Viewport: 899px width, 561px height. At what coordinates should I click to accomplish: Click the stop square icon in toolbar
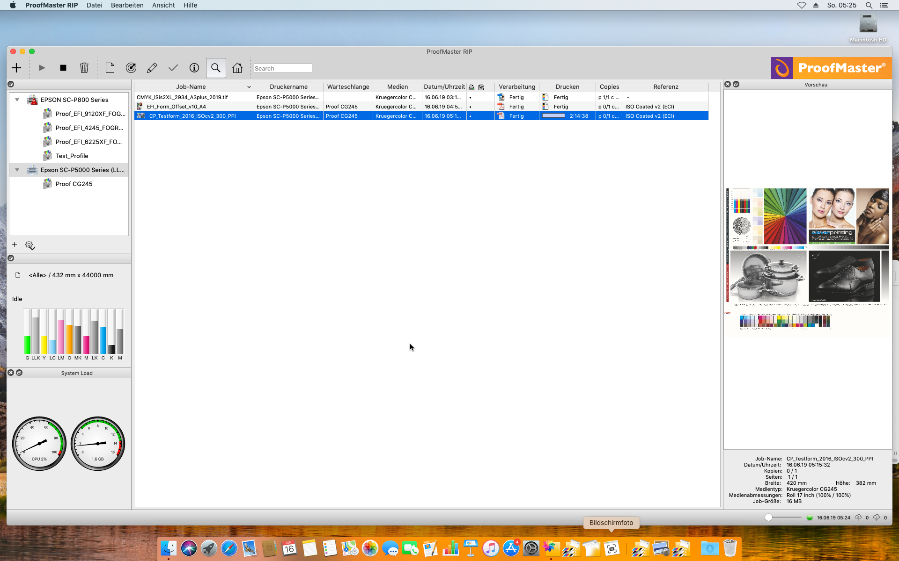[x=63, y=68]
